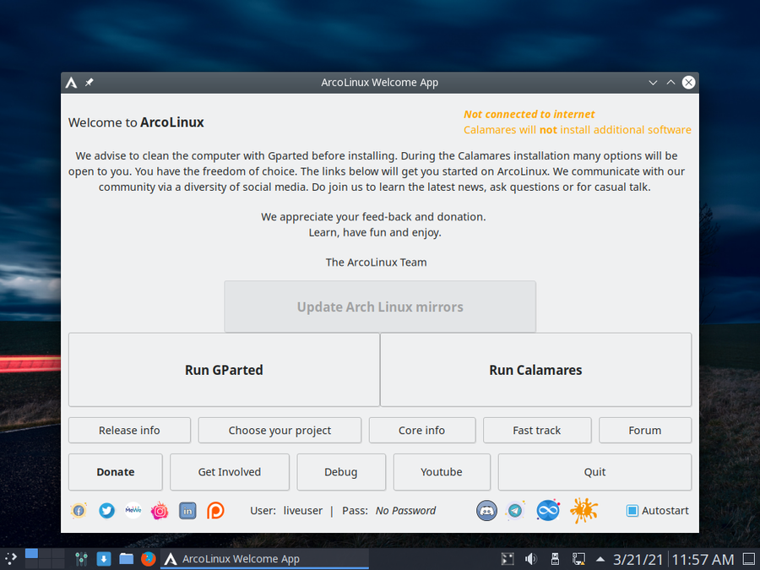Switch to the first virtual desktop in pager
760x570 pixels.
coord(31,553)
